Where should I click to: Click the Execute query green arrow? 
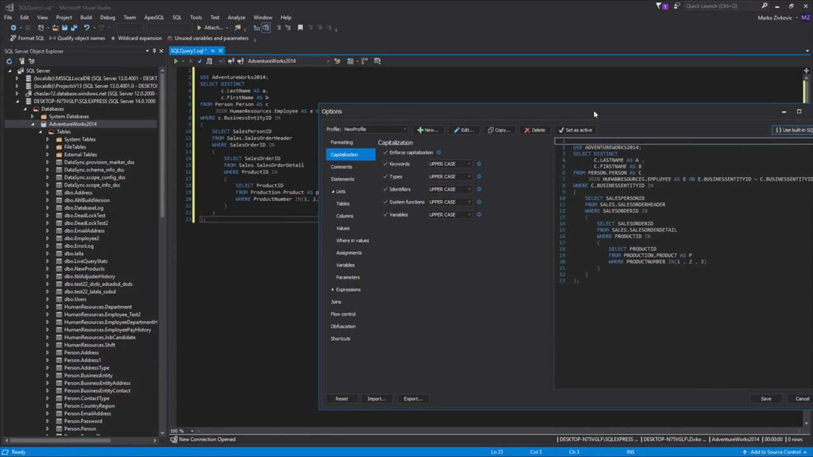click(176, 60)
